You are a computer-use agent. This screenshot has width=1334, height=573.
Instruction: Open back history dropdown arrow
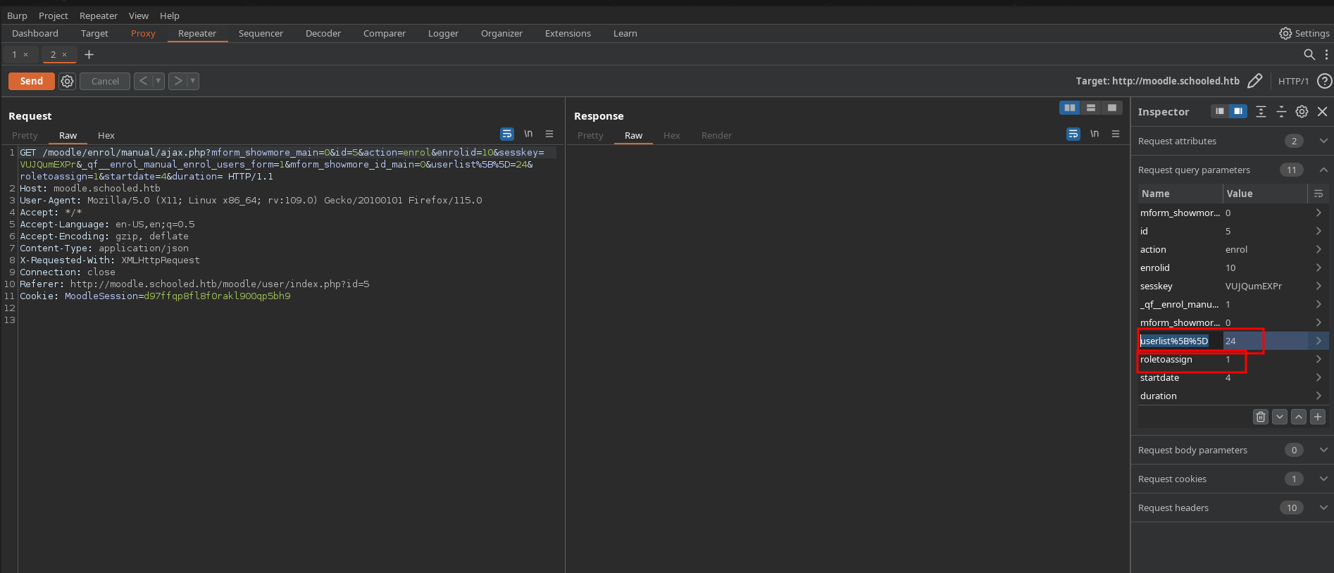[x=158, y=81]
